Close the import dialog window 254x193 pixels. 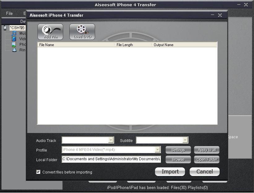click(x=220, y=15)
